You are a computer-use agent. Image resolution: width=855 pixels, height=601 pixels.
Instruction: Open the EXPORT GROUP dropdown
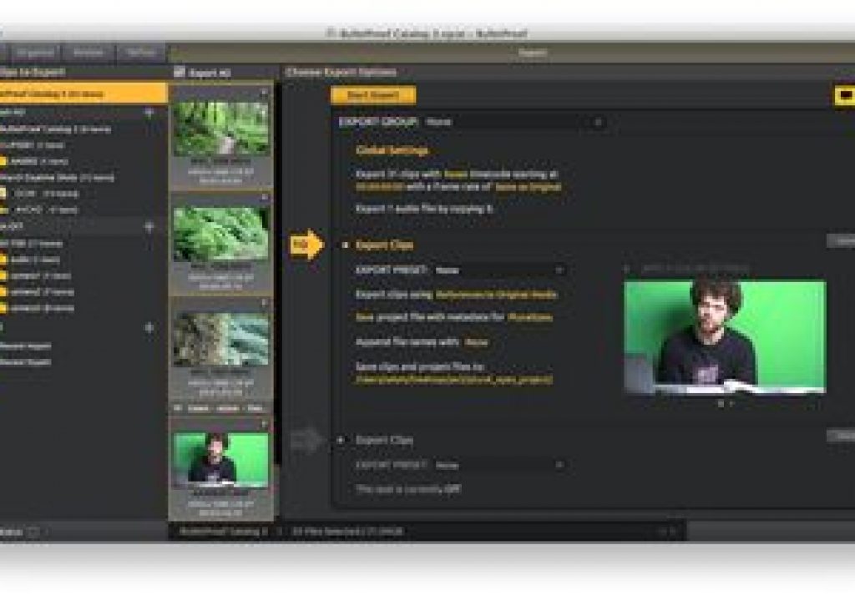pos(514,122)
